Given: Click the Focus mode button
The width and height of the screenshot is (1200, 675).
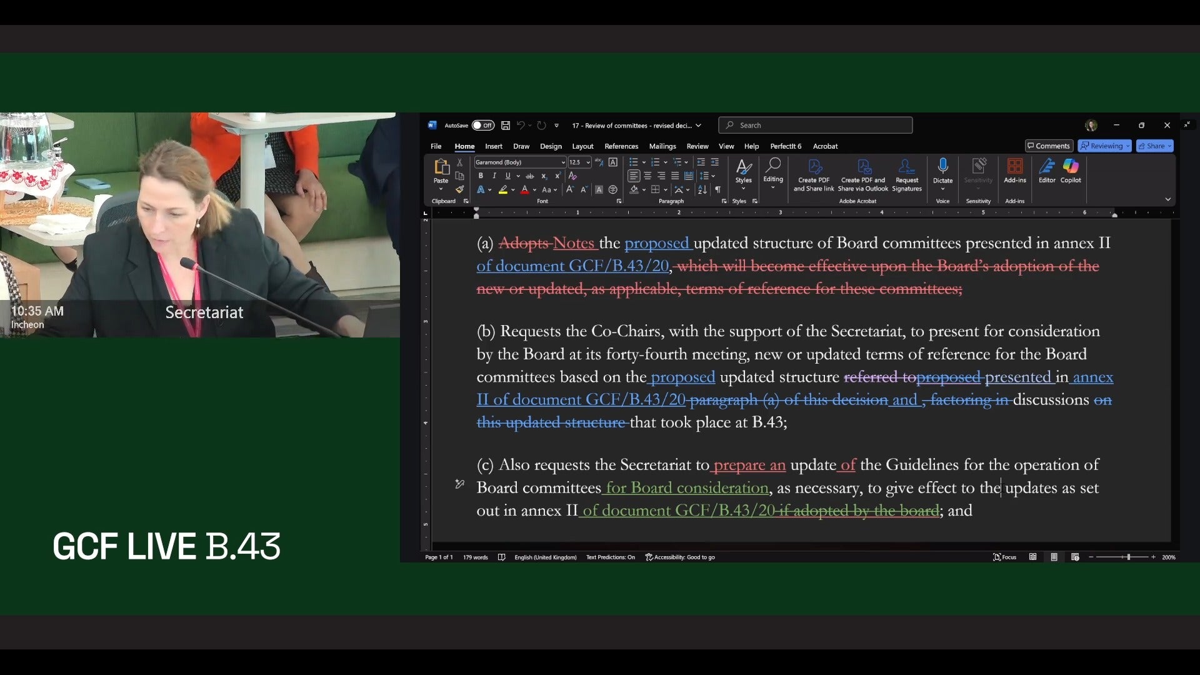Looking at the screenshot, I should pos(1004,557).
